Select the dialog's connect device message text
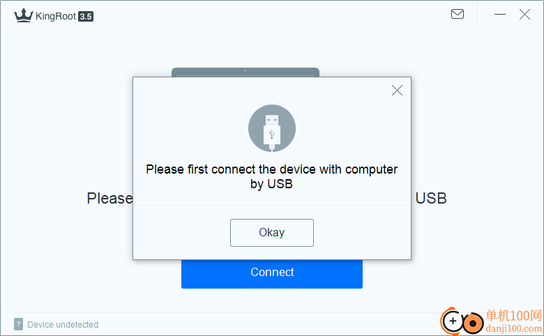Image resolution: width=544 pixels, height=336 pixels. (272, 176)
